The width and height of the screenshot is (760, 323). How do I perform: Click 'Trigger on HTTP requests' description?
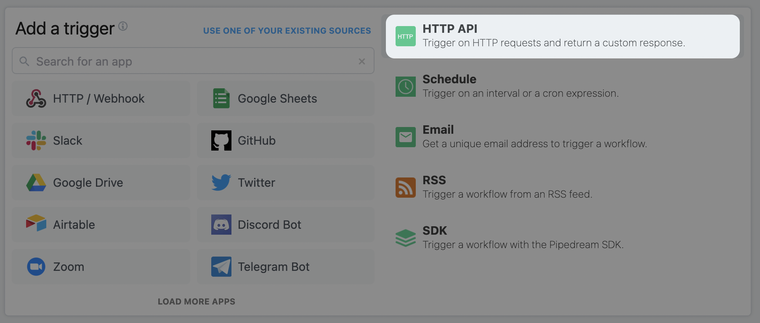click(554, 43)
